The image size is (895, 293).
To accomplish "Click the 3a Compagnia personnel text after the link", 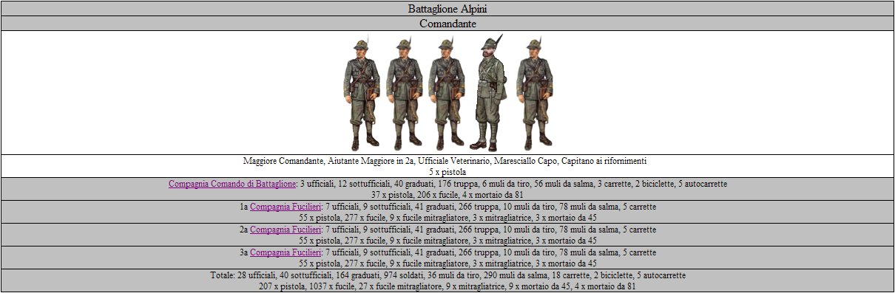I will pyautogui.click(x=489, y=252).
